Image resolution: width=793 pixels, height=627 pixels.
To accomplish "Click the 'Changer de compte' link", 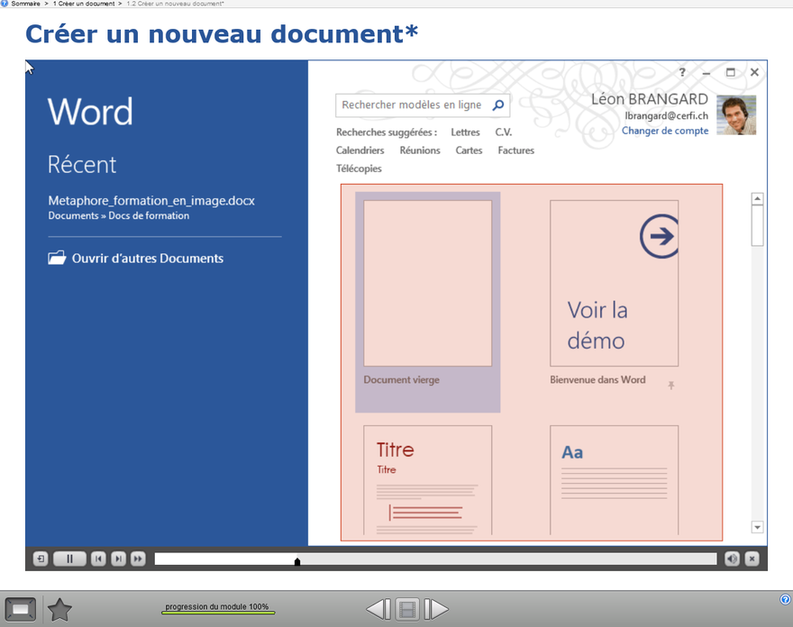I will click(665, 131).
